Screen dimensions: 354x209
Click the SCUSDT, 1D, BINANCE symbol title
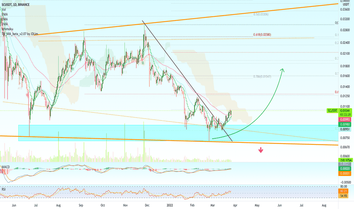[x=15, y=5]
